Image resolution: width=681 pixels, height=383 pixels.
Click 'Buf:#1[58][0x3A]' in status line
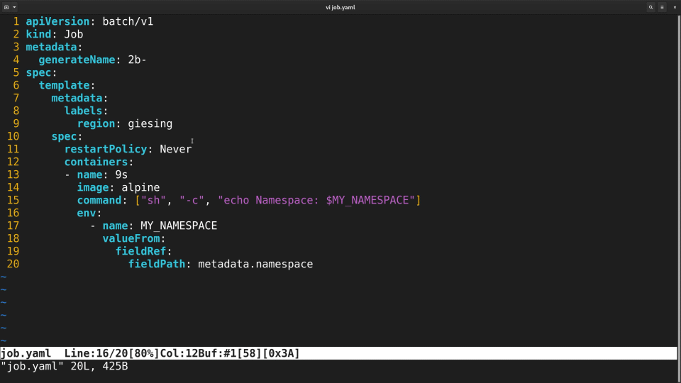click(249, 353)
